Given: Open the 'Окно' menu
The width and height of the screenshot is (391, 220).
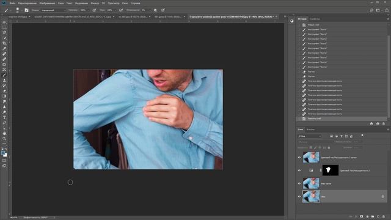Looking at the screenshot, I should (x=125, y=3).
